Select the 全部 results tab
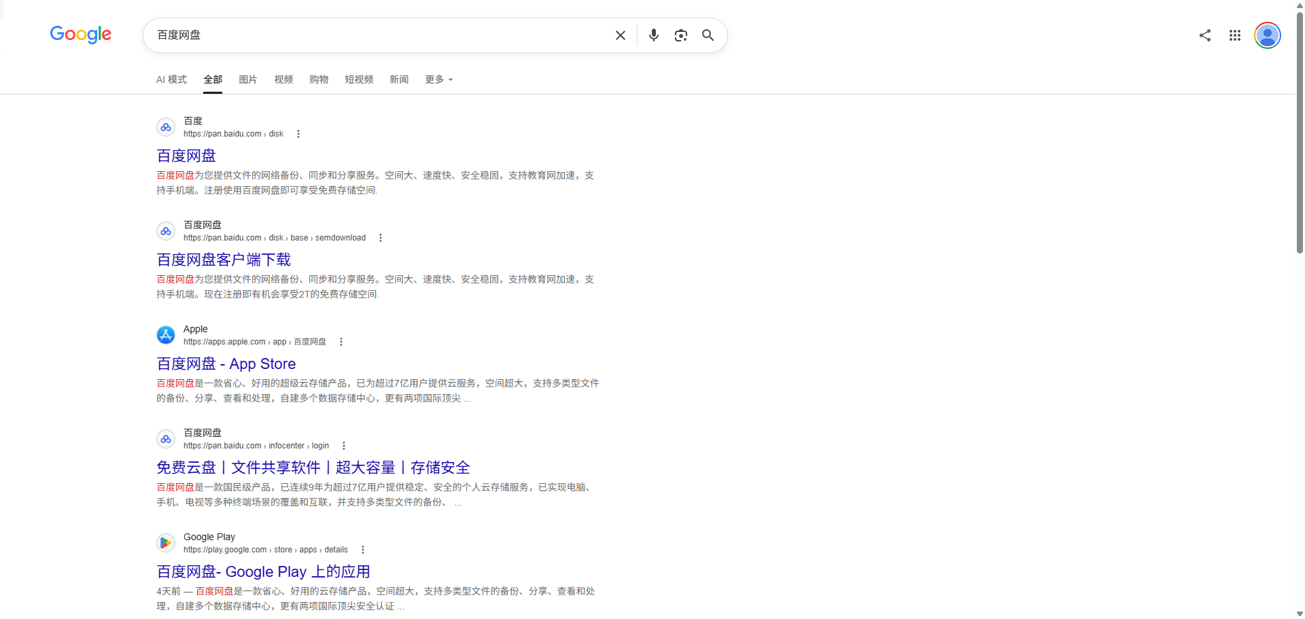1305x619 pixels. [213, 79]
